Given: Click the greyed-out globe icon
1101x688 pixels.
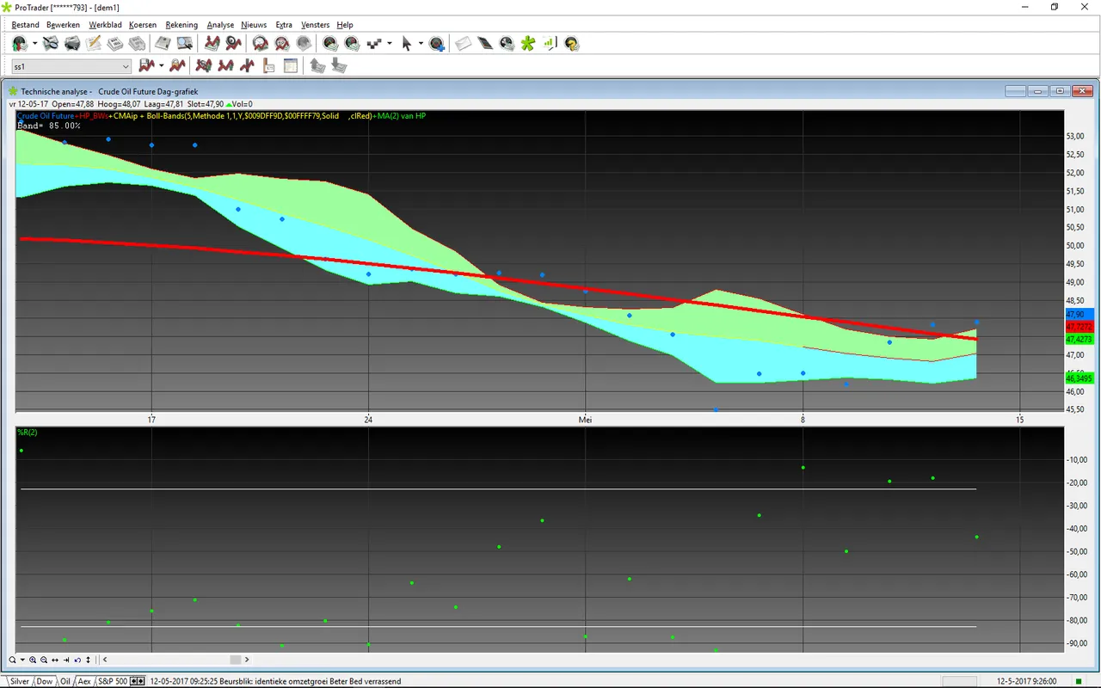Looking at the screenshot, I should 304,43.
